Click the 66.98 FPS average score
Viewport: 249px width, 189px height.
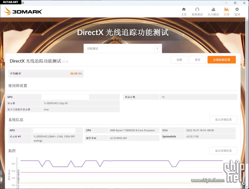(x=76, y=74)
